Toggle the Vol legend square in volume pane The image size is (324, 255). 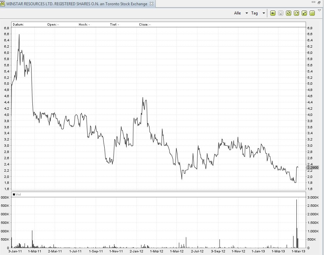pos(13,194)
